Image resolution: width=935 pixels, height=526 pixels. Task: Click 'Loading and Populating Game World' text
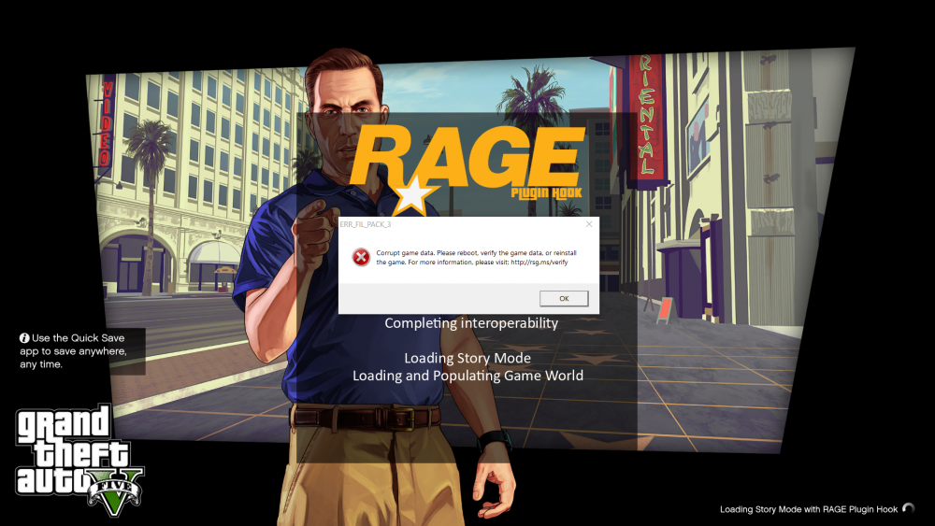click(467, 376)
